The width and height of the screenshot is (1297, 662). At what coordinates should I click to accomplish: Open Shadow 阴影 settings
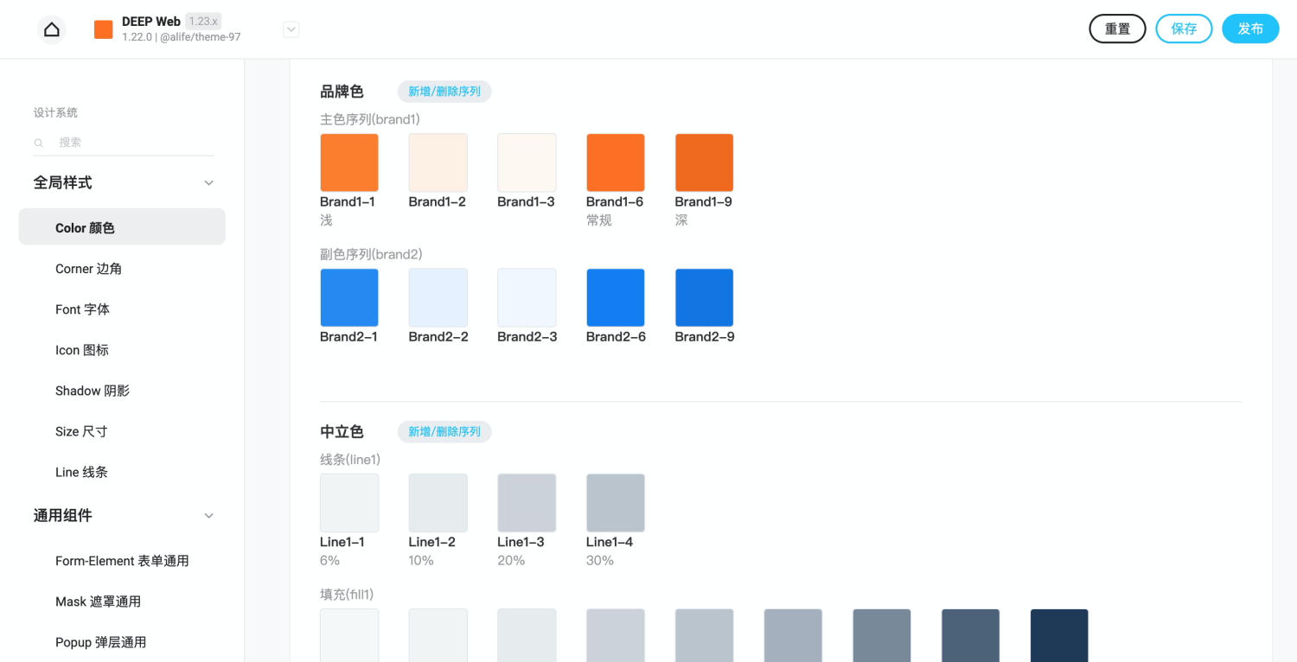click(93, 391)
